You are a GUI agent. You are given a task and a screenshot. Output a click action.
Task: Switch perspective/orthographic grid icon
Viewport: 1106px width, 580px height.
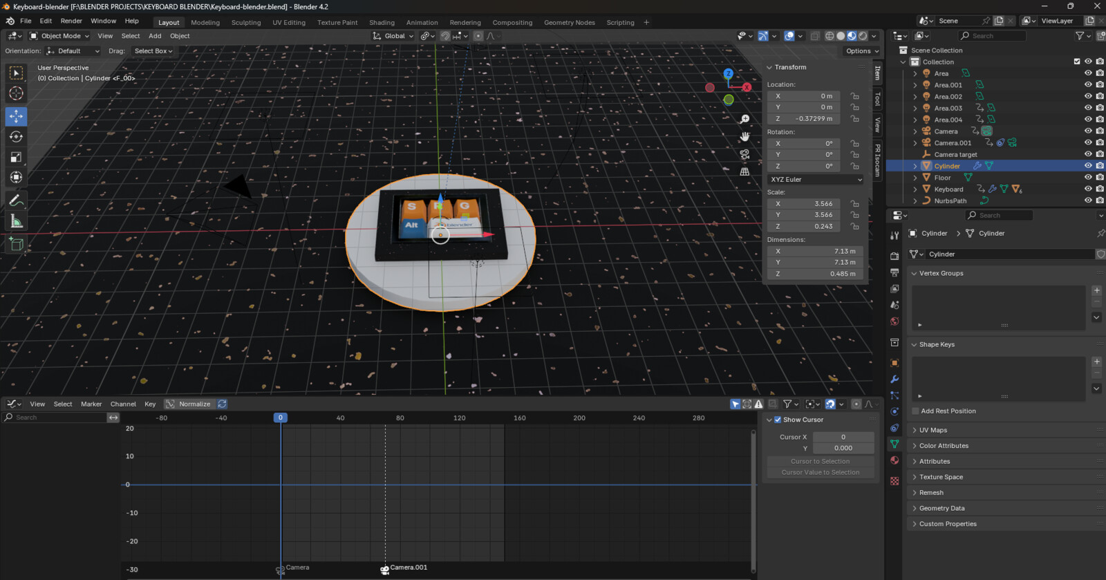pos(745,171)
